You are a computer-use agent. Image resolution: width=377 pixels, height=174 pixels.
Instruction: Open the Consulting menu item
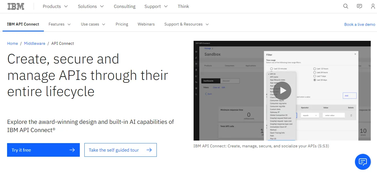(x=125, y=6)
